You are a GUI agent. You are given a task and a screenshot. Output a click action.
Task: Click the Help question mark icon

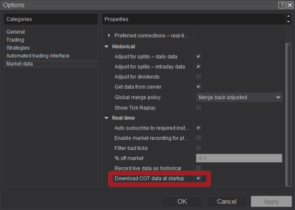tap(281, 5)
